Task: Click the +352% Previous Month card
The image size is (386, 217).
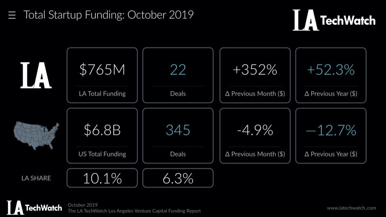Action: (255, 75)
